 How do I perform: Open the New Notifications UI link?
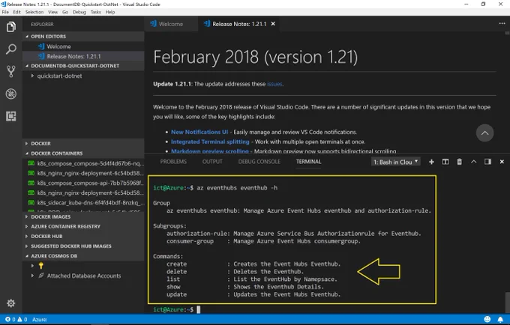pos(199,132)
